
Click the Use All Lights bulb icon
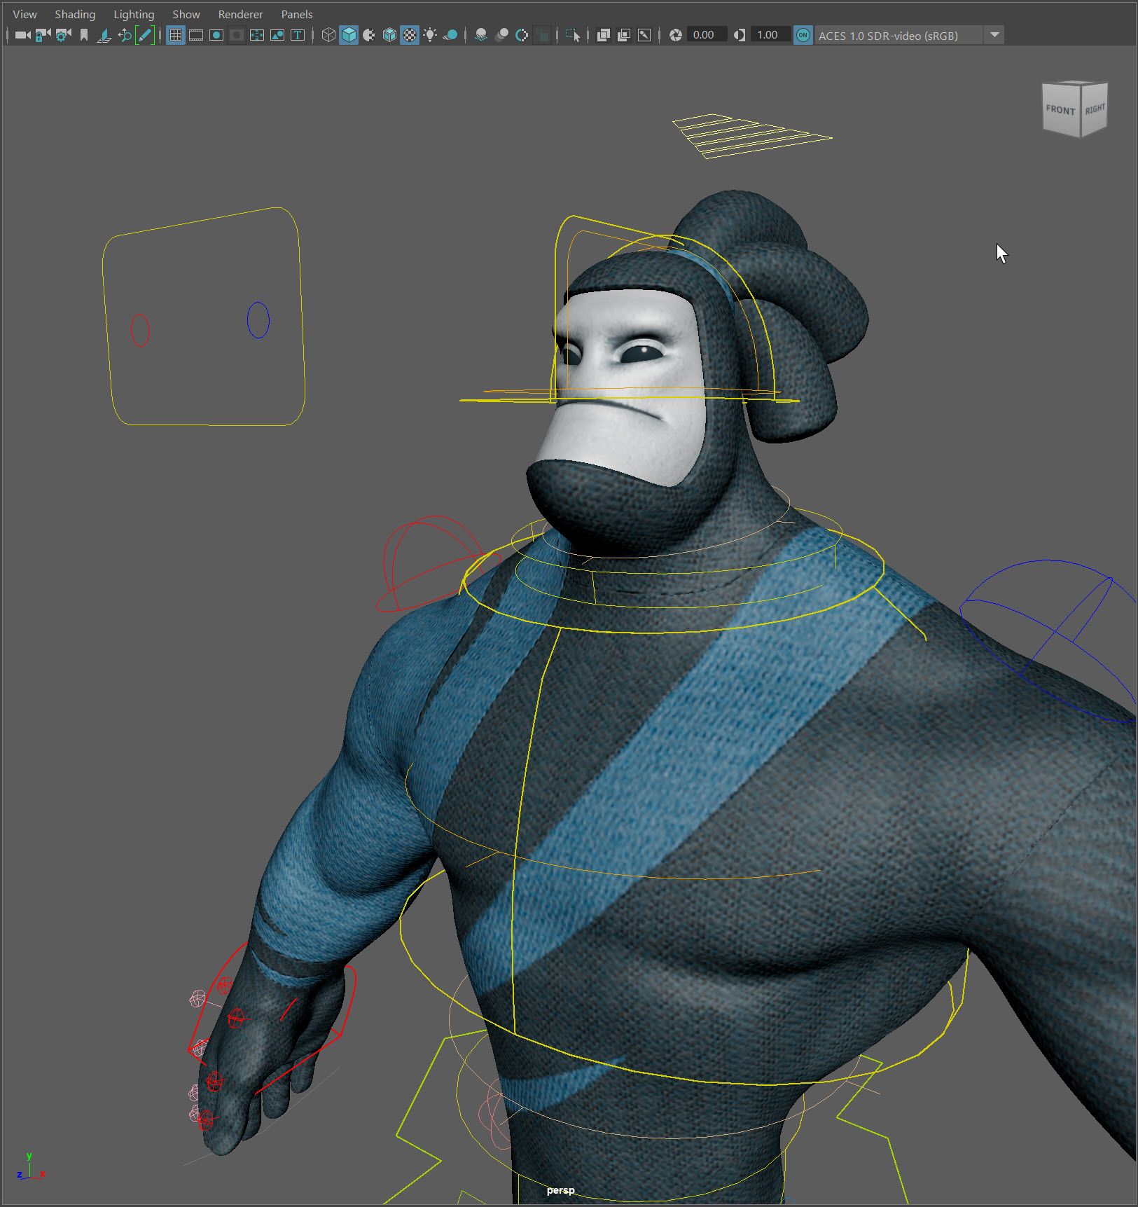tap(430, 35)
